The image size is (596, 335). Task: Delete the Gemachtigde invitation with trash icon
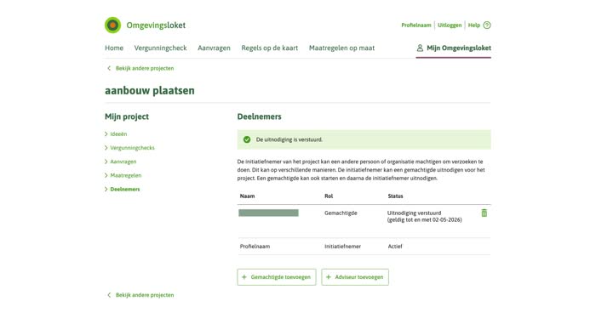[484, 213]
